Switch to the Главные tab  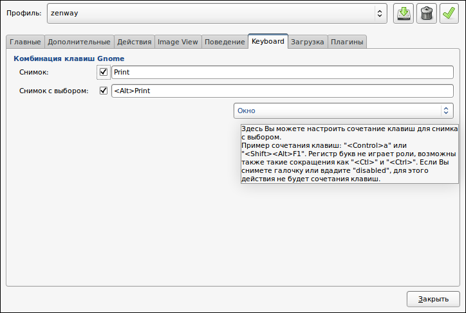(x=25, y=42)
